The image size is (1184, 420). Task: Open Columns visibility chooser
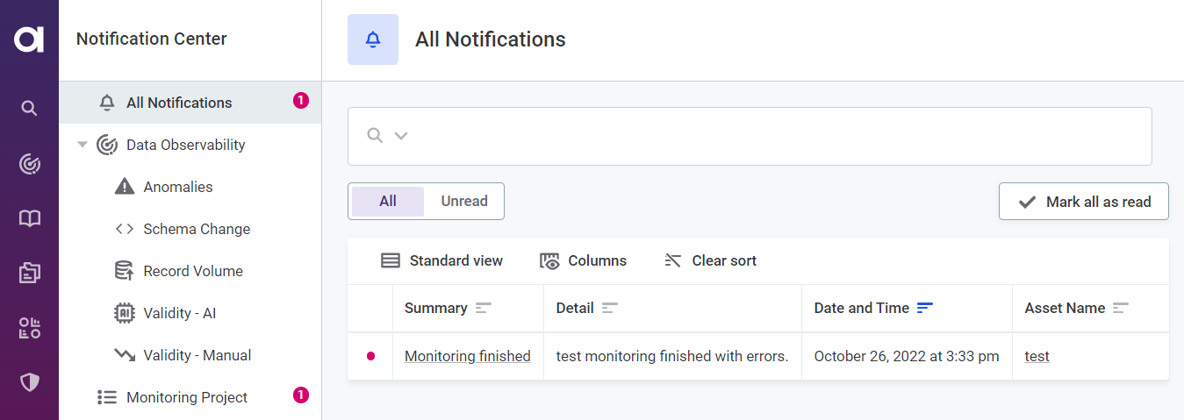click(x=583, y=260)
